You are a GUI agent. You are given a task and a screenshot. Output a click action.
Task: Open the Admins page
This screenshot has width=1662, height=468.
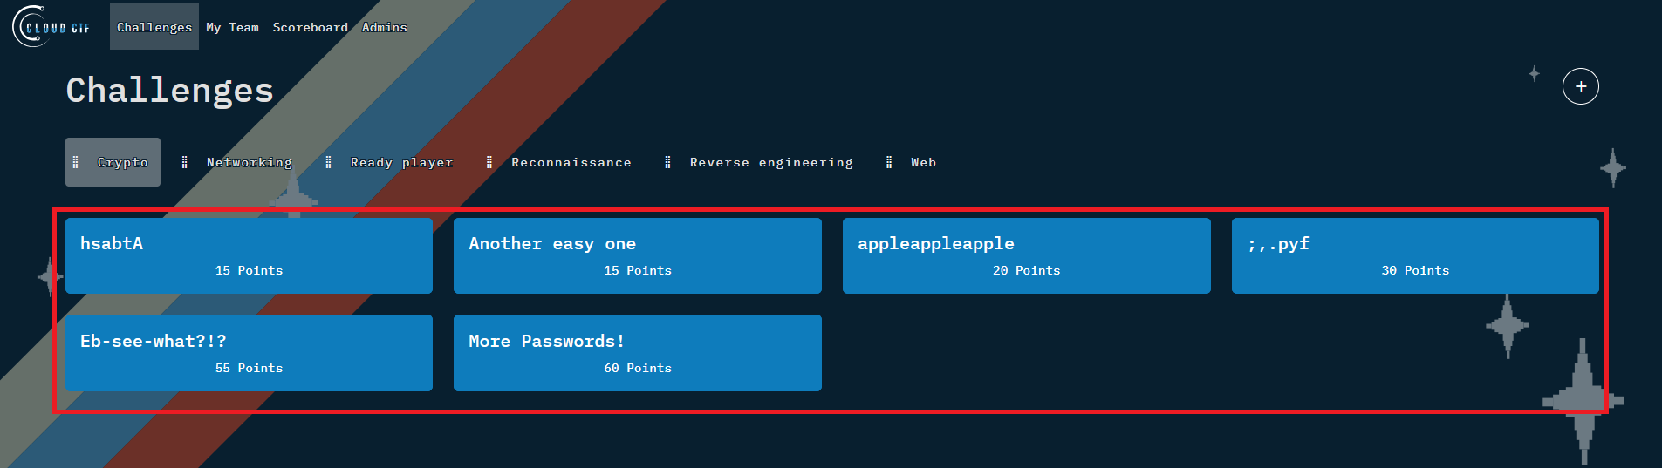point(385,27)
